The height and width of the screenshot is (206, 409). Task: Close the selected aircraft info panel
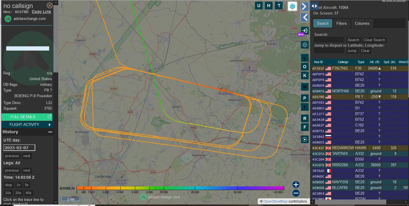(x=49, y=5)
